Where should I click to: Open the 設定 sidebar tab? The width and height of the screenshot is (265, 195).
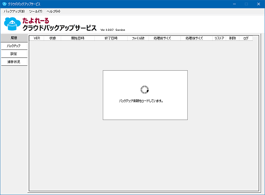[14, 54]
